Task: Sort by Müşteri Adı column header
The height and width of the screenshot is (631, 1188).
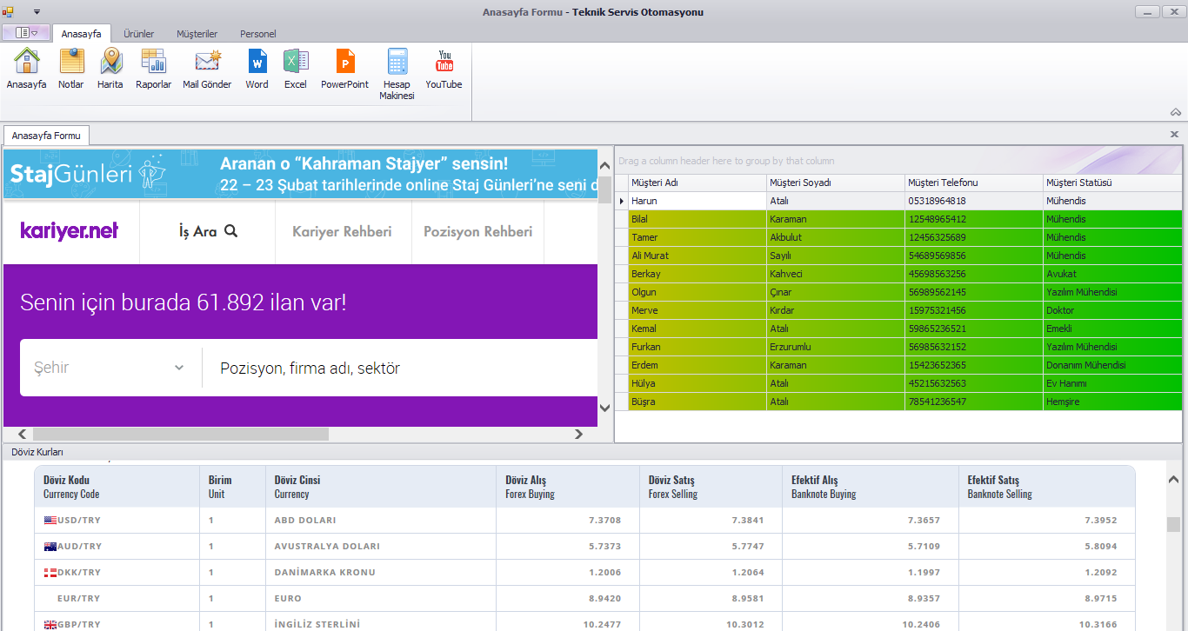Action: pyautogui.click(x=697, y=183)
